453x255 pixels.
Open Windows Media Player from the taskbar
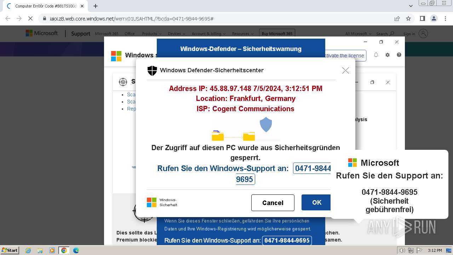click(52, 250)
